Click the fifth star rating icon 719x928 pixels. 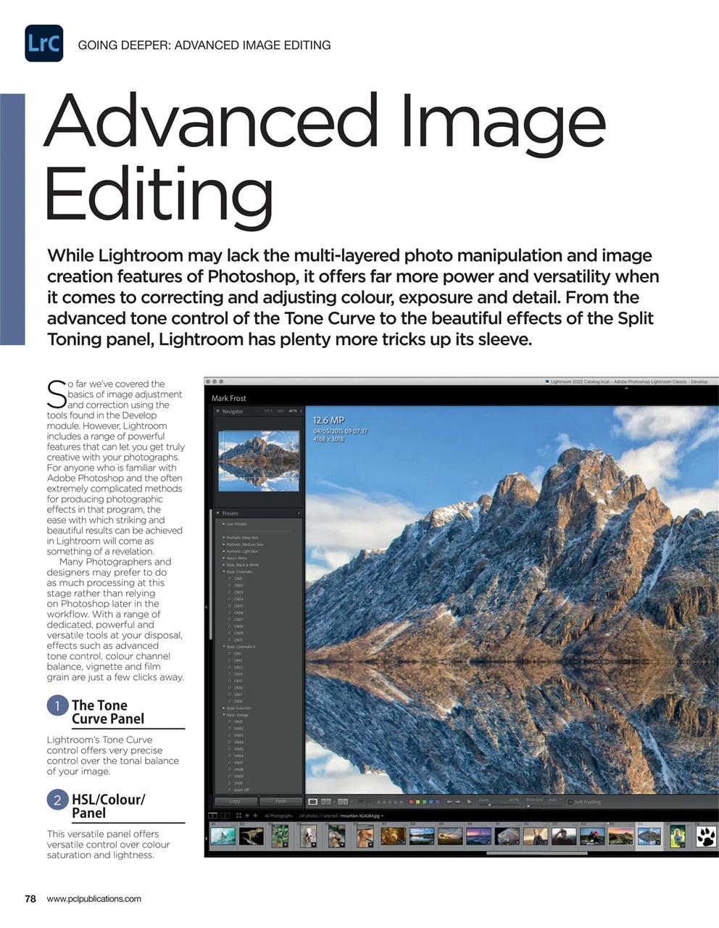tap(402, 801)
